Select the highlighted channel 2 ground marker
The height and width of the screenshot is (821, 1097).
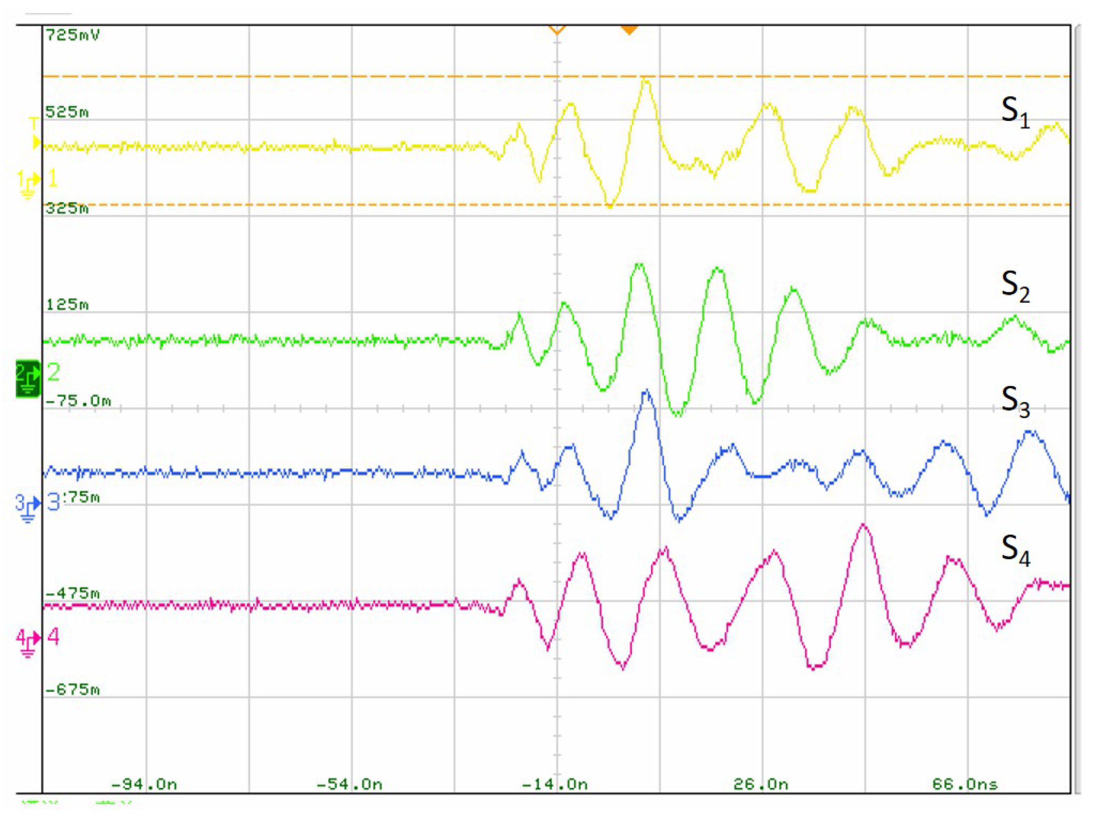(x=27, y=378)
